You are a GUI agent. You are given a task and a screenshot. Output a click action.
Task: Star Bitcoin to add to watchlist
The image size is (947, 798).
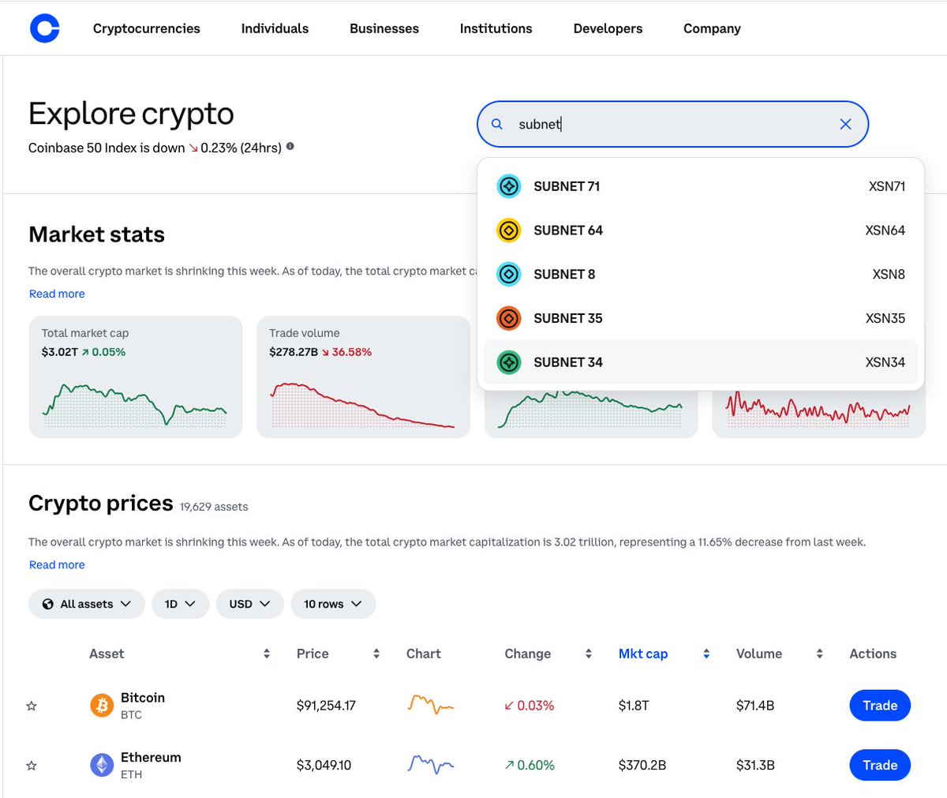(x=32, y=706)
